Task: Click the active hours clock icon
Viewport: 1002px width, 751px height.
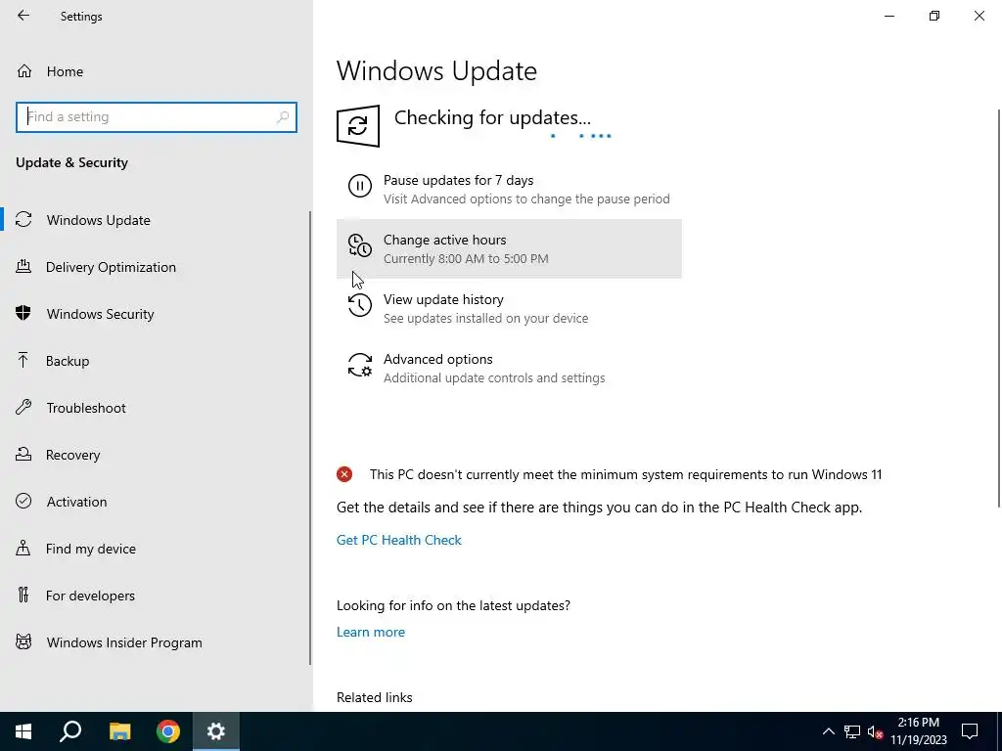Action: pyautogui.click(x=360, y=245)
